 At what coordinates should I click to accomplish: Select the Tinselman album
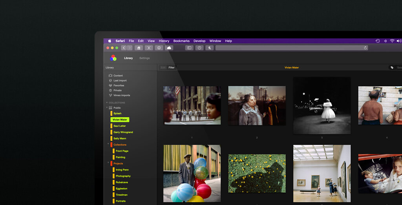click(122, 195)
